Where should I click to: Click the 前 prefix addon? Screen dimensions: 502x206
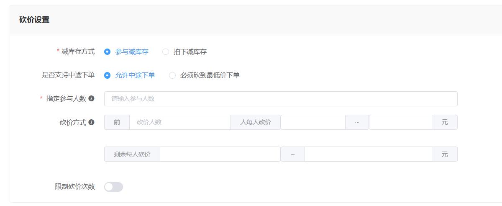(117, 122)
